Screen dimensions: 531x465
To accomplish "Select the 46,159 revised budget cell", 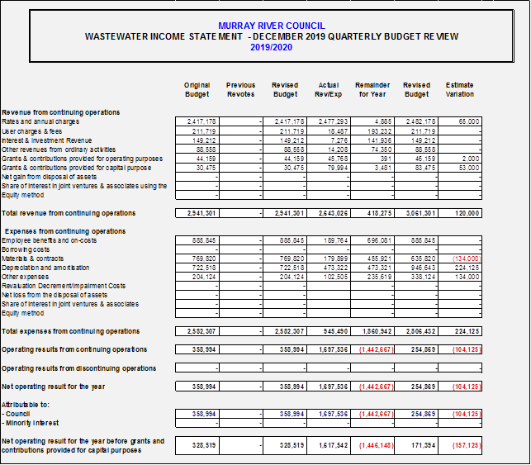I will click(416, 159).
